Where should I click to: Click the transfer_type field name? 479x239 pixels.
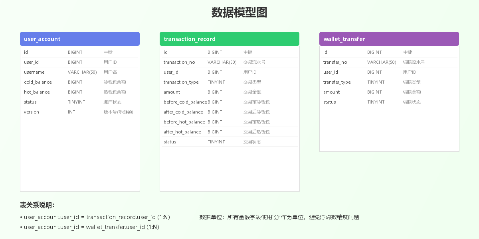click(337, 82)
